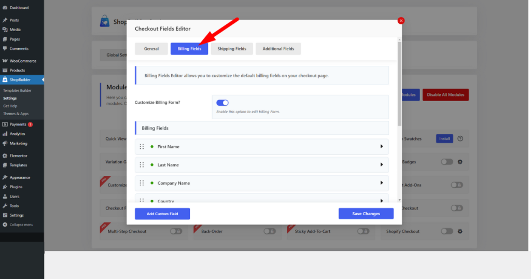Image resolution: width=531 pixels, height=279 pixels.
Task: Switch to the General tab
Action: (151, 49)
